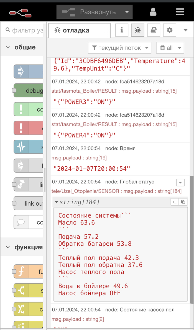Click the Вода в бойлере 49.6 line
This screenshot has width=194, height=330.
pyautogui.click(x=93, y=286)
